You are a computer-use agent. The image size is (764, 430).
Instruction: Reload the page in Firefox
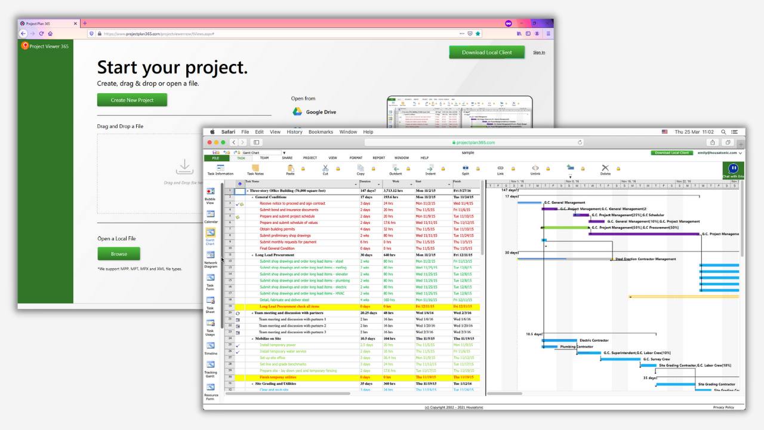point(41,33)
